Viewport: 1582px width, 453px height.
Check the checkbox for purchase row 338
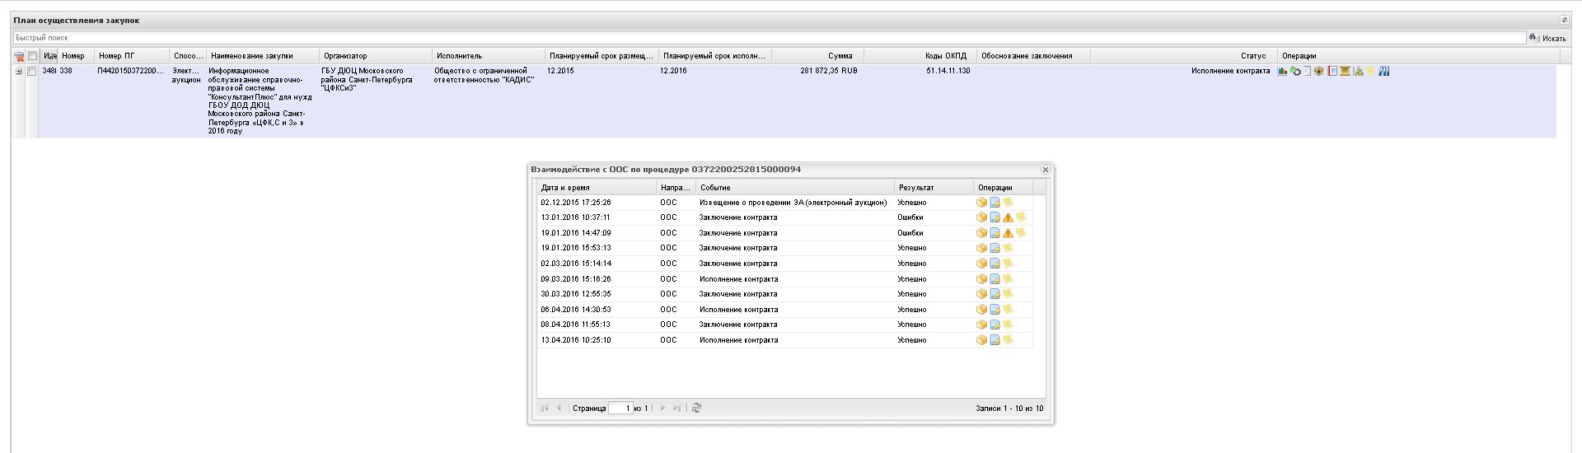click(32, 72)
